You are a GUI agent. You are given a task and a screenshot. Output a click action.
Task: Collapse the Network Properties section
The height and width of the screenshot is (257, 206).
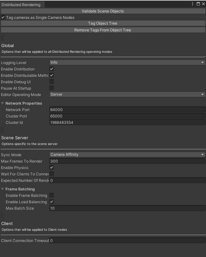[3, 103]
